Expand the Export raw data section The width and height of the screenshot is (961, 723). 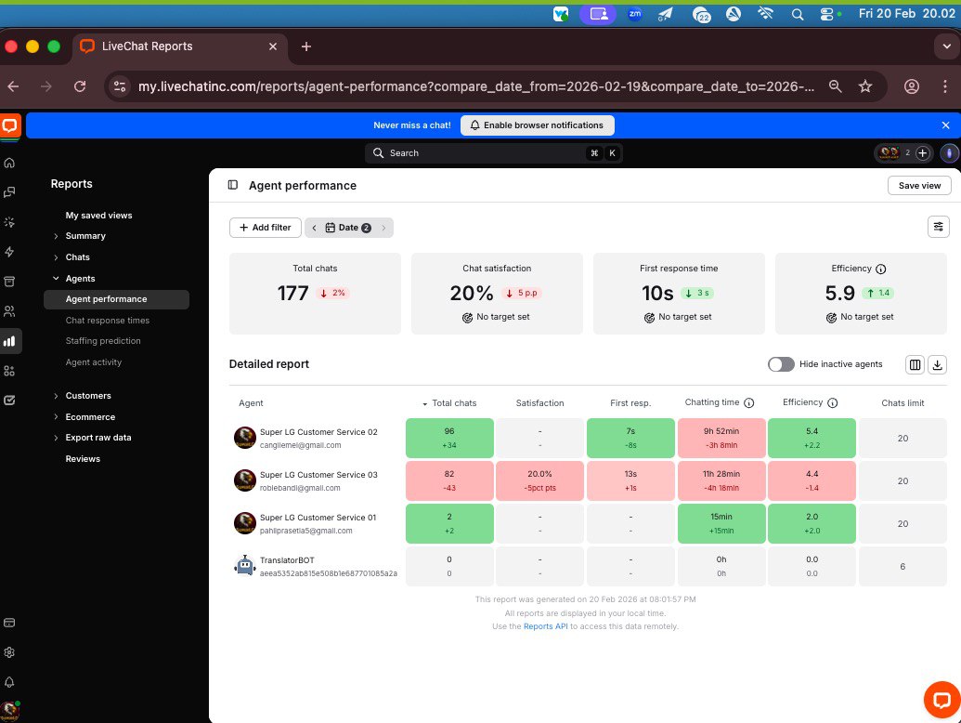pyautogui.click(x=56, y=438)
